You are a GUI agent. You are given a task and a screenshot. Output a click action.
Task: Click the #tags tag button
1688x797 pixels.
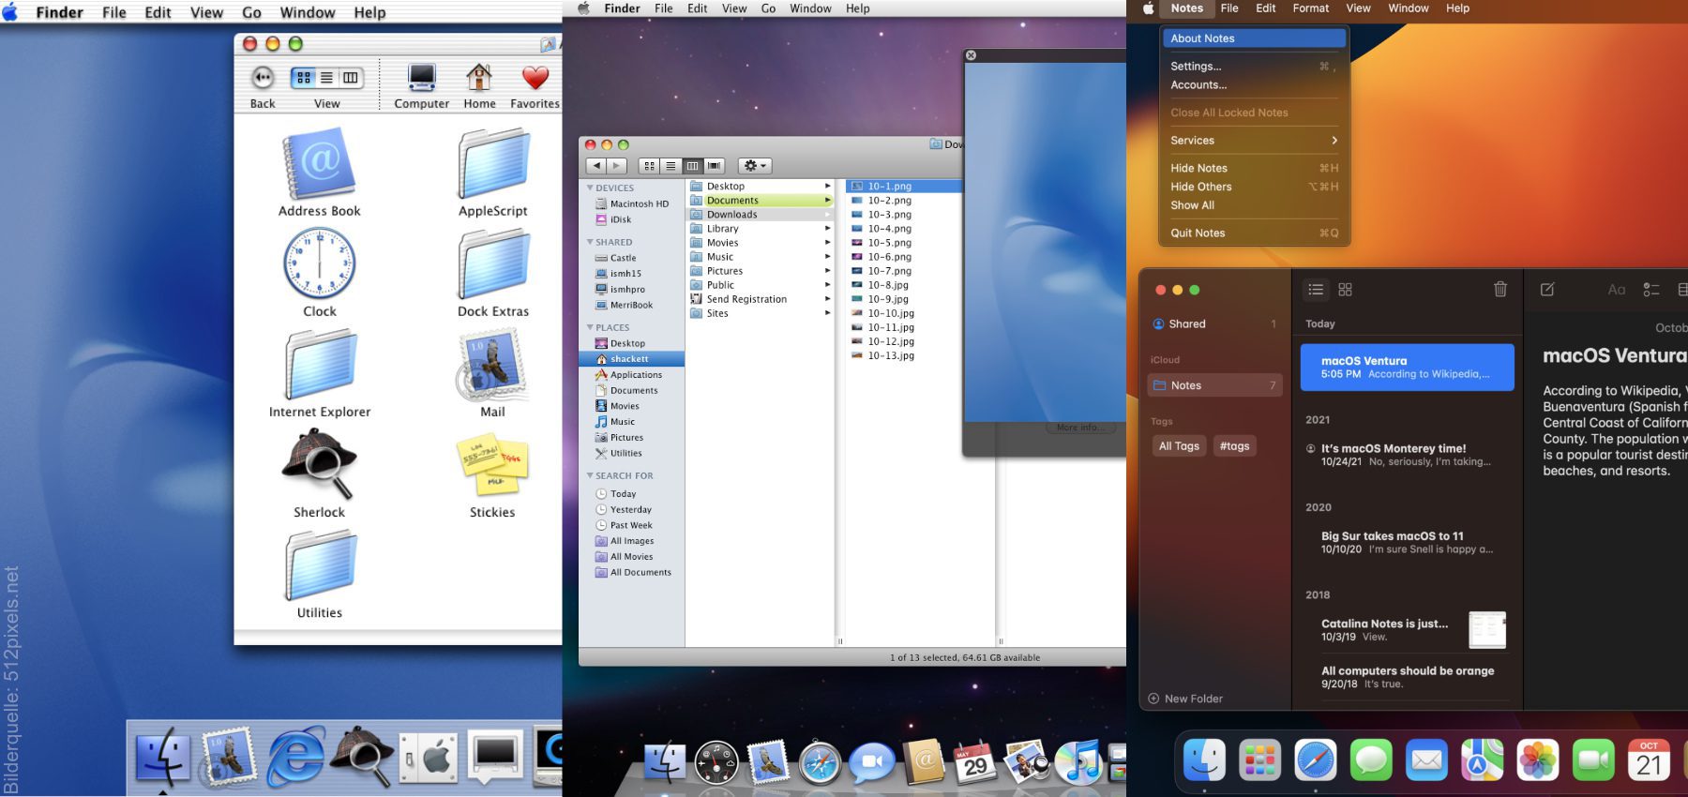click(x=1234, y=446)
